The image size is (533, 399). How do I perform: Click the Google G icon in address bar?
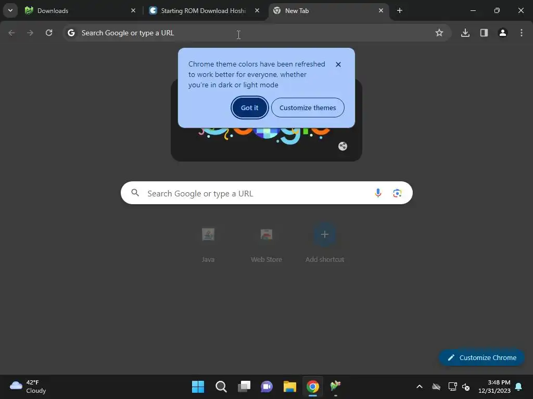(71, 33)
